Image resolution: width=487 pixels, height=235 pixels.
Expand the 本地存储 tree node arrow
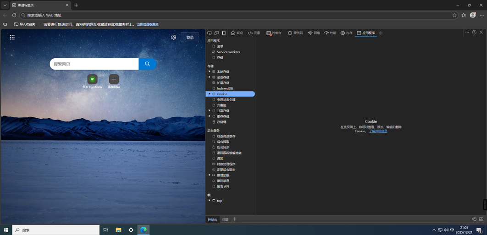(210, 71)
